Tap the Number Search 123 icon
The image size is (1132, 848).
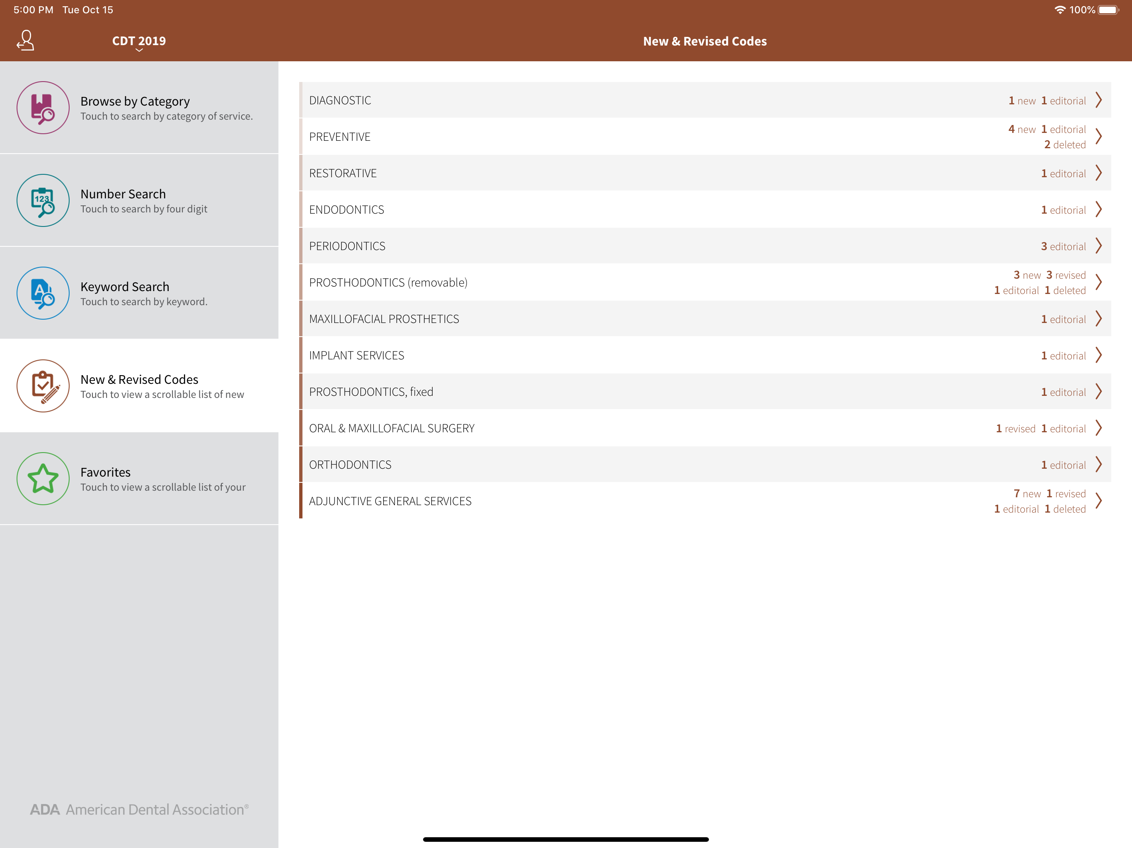[43, 200]
